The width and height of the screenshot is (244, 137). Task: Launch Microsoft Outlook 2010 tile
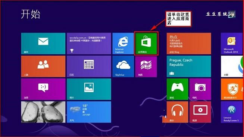click(x=232, y=43)
